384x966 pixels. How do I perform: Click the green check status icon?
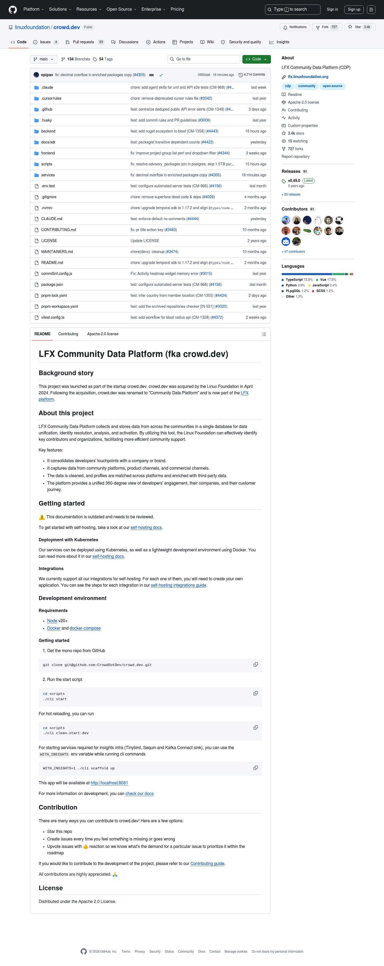[x=161, y=75]
